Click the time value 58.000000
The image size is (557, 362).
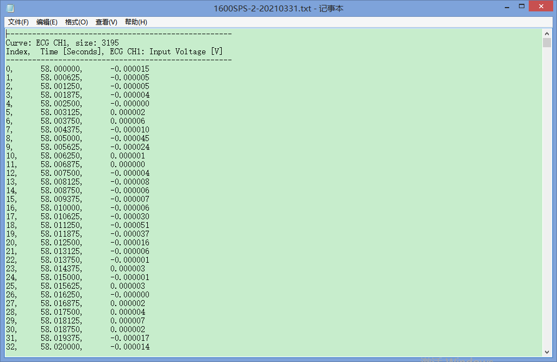tap(61, 69)
